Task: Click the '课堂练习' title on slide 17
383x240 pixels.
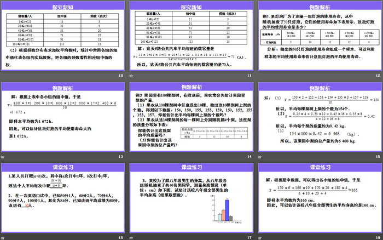Action: [191, 167]
